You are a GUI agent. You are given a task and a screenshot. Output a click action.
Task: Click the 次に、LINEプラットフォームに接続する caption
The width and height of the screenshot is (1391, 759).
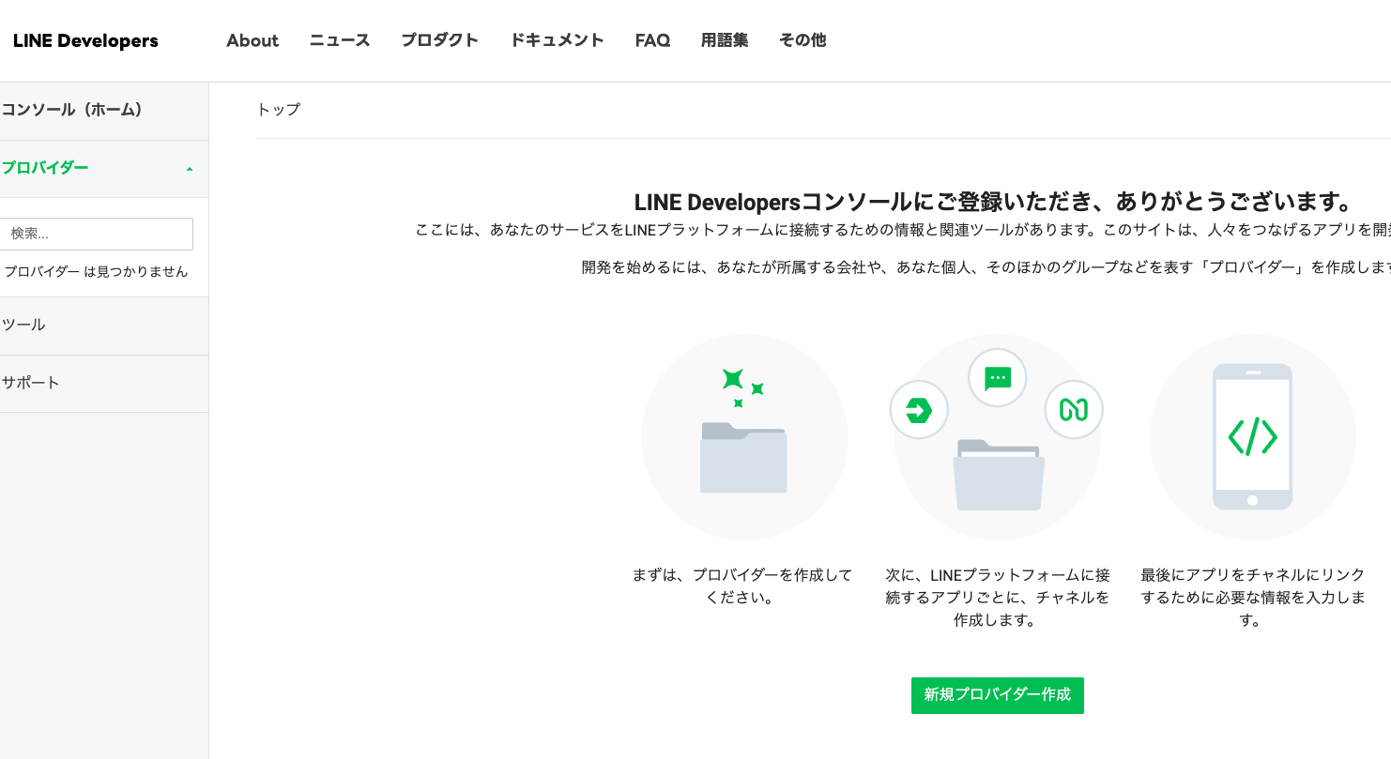click(x=998, y=598)
